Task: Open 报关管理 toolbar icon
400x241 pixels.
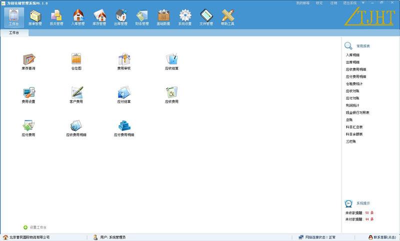Action: [x=56, y=17]
